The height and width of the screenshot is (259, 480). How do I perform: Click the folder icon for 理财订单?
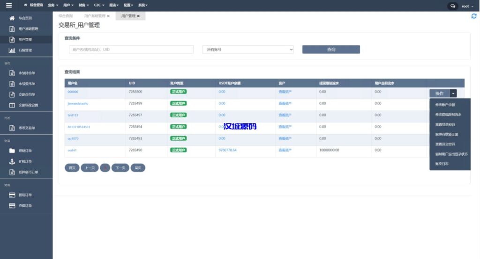click(12, 151)
